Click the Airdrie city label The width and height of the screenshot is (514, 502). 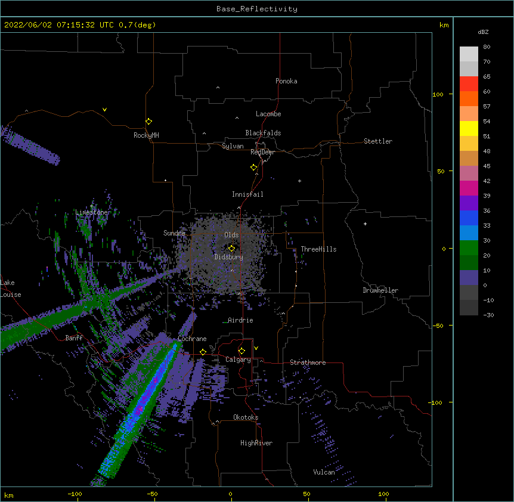240,320
